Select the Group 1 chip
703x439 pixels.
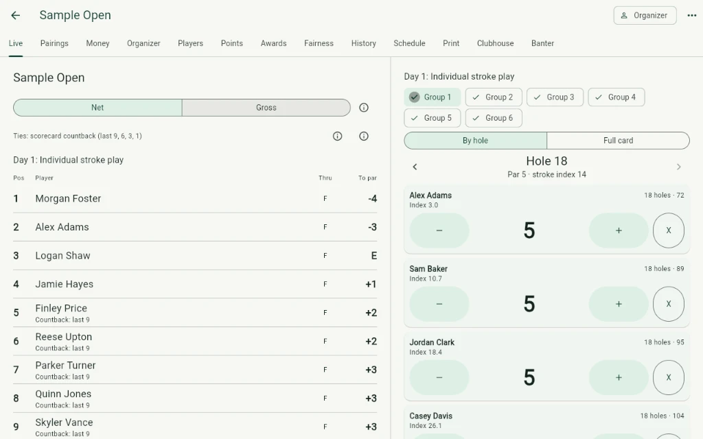(433, 97)
